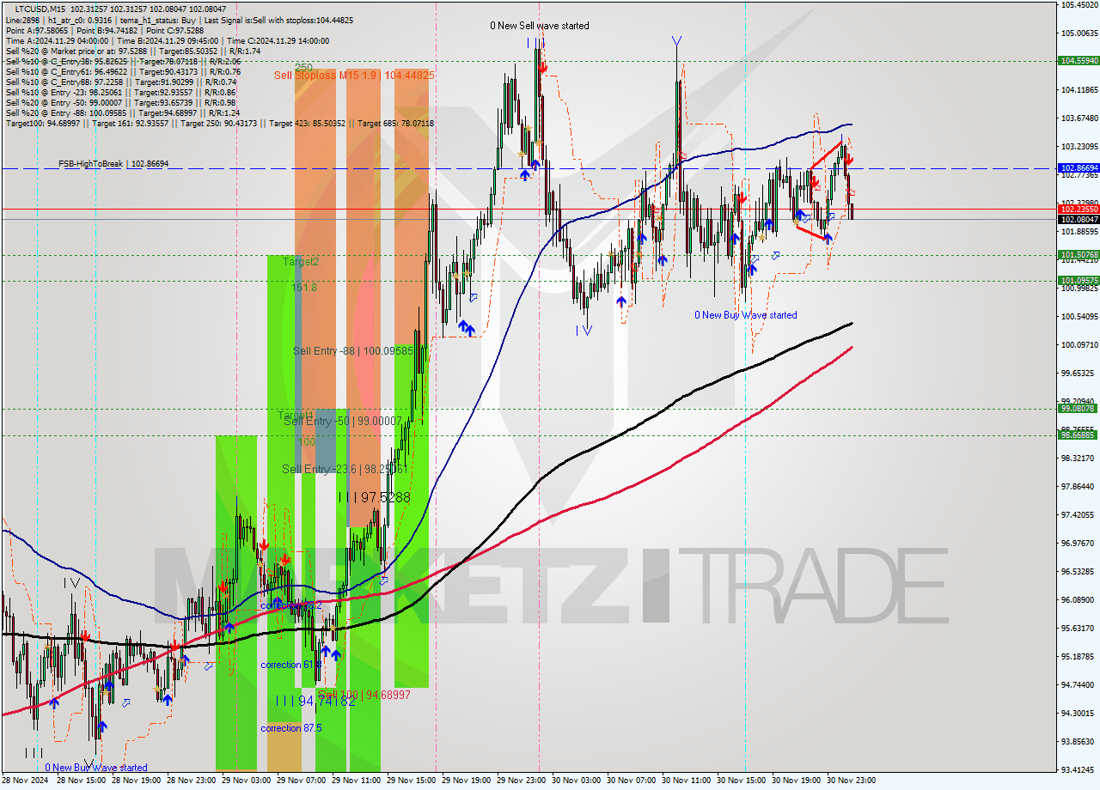
Task: Click the 30 Nov 03:00 time label
Action: pos(577,781)
